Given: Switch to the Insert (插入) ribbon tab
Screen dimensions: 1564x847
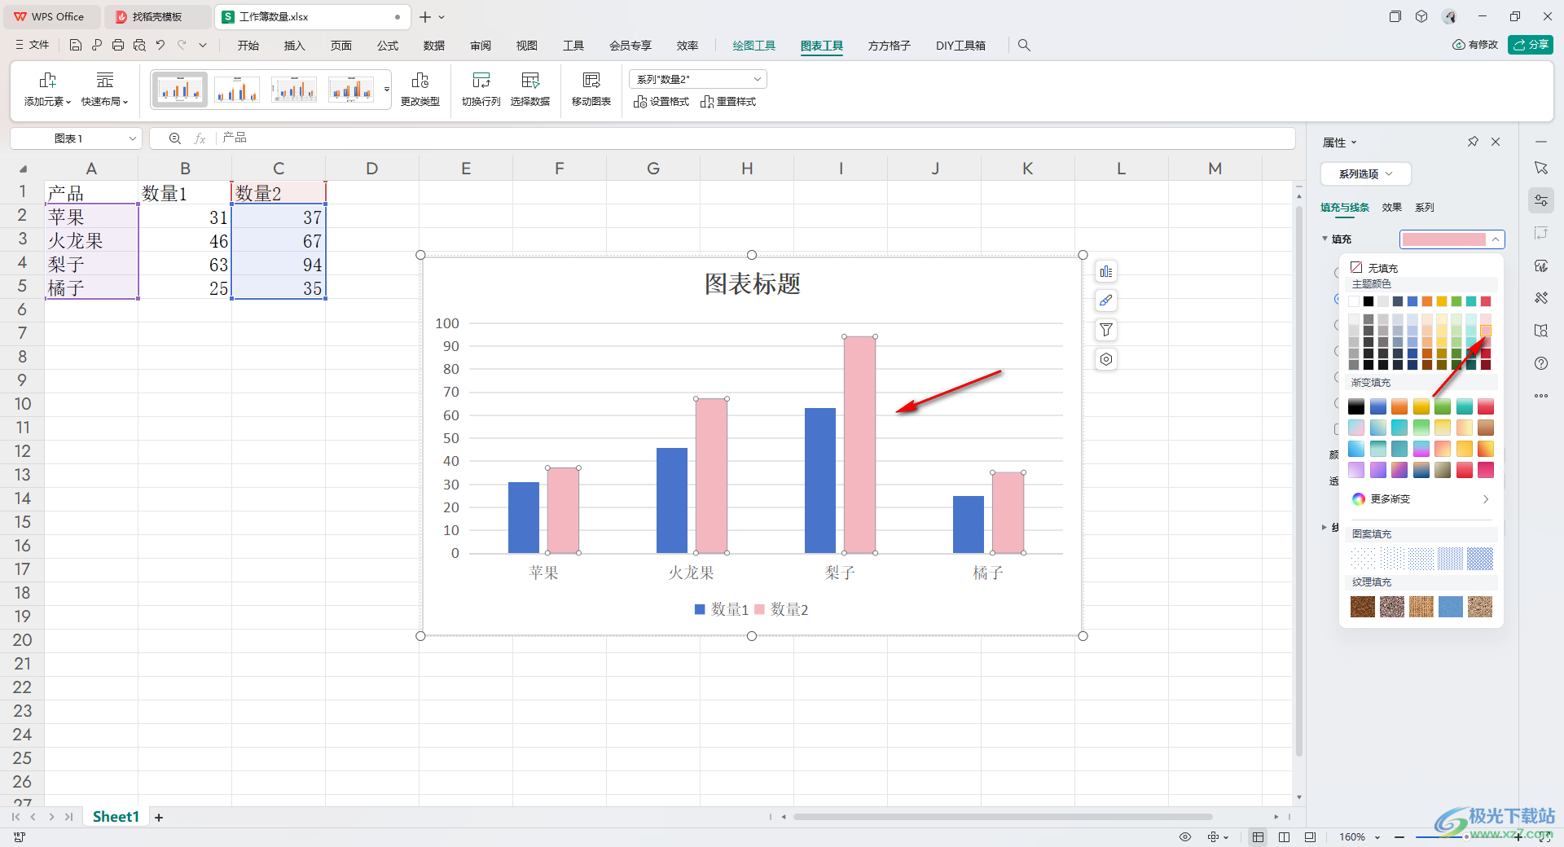Looking at the screenshot, I should [295, 46].
